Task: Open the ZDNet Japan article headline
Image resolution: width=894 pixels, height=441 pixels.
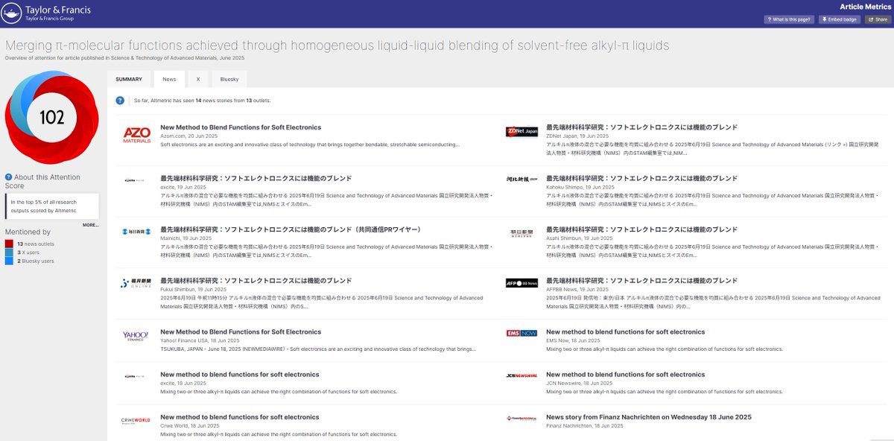Action: coord(641,127)
